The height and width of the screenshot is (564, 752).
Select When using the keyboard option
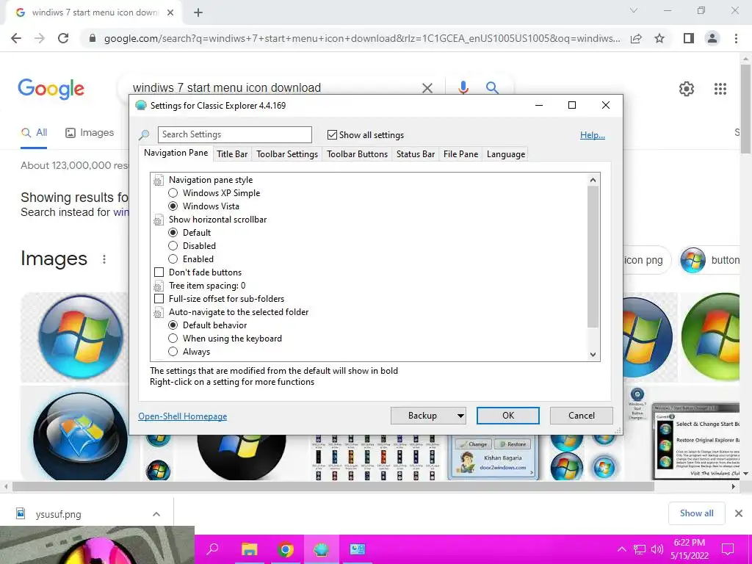173,338
